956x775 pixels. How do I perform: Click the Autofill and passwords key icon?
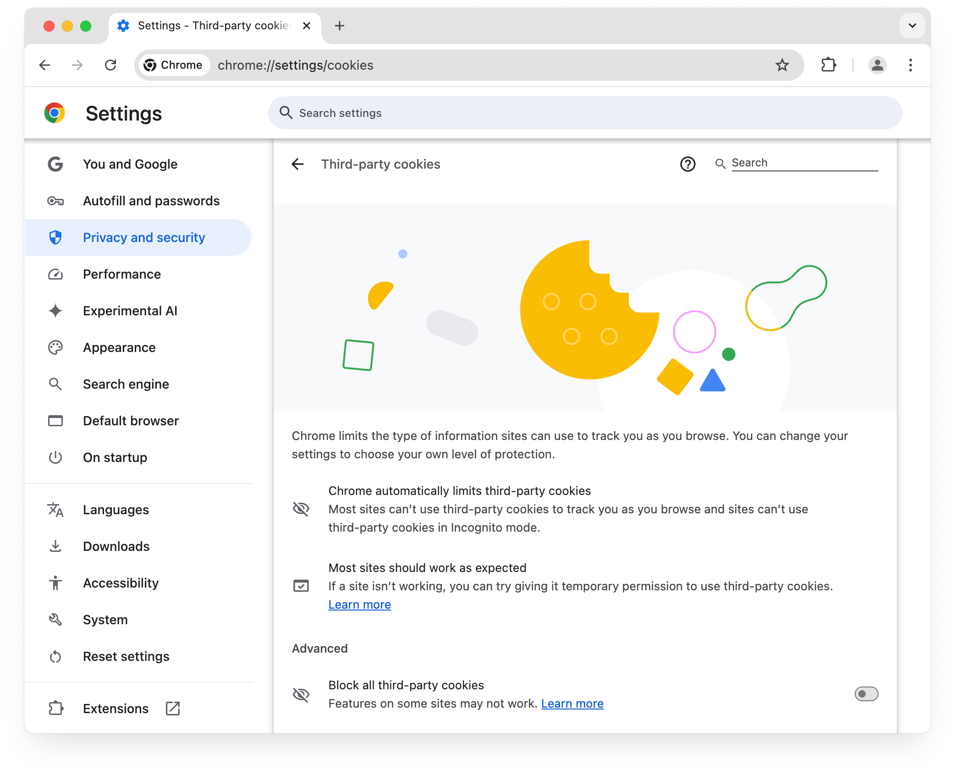pyautogui.click(x=55, y=201)
